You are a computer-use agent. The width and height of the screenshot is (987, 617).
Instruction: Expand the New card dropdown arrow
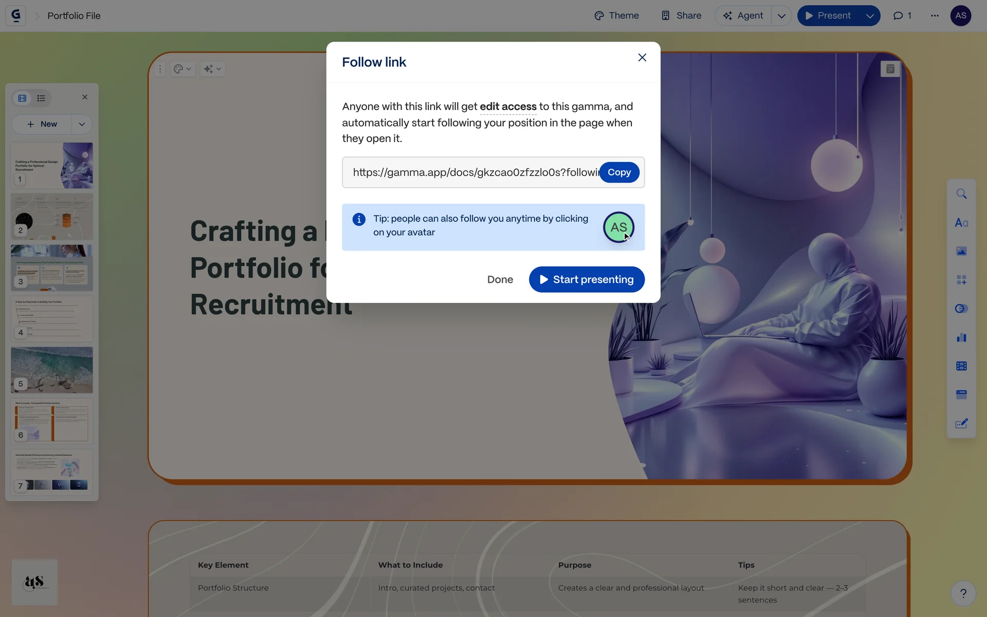click(82, 124)
